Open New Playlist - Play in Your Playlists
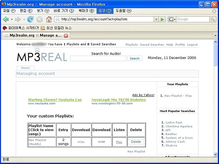 coord(178,96)
